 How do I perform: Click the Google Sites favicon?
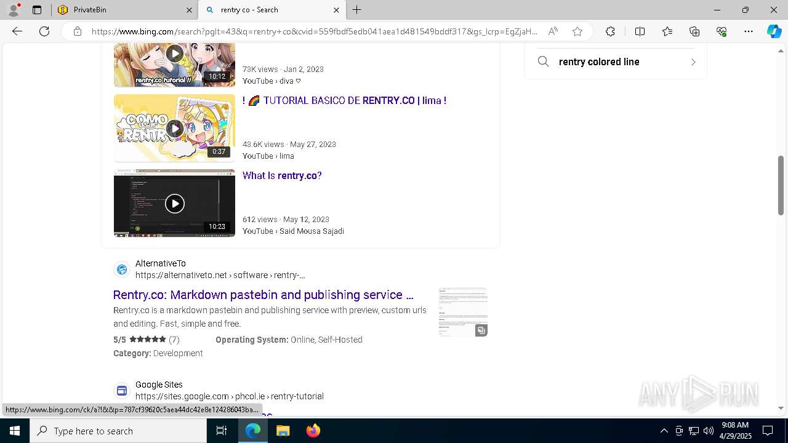tap(122, 391)
